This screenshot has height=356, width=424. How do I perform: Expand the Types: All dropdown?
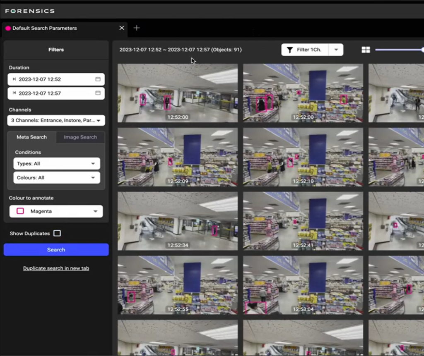(56, 164)
